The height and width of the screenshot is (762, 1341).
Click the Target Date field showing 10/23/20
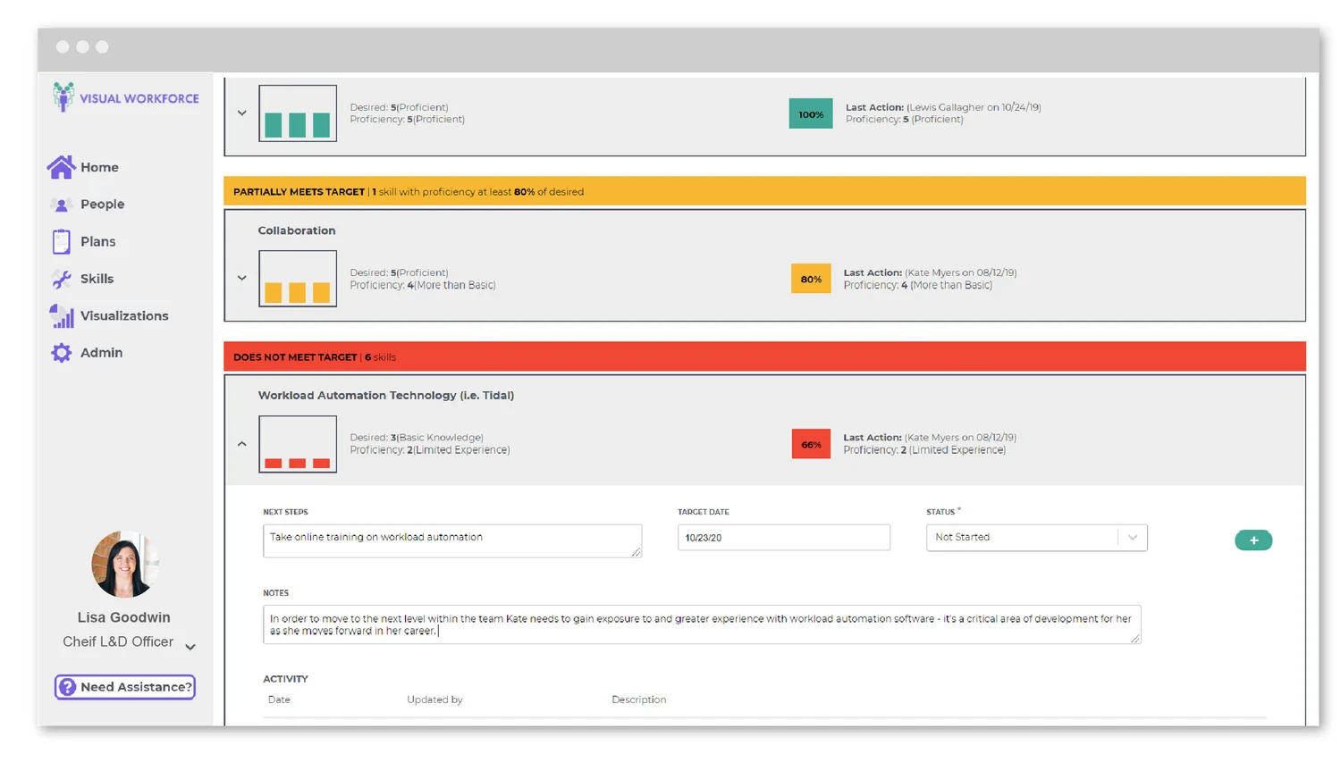click(783, 537)
